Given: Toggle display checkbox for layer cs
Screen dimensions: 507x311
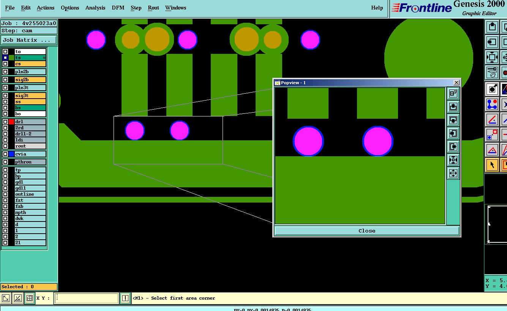Looking at the screenshot, I should tap(5, 64).
